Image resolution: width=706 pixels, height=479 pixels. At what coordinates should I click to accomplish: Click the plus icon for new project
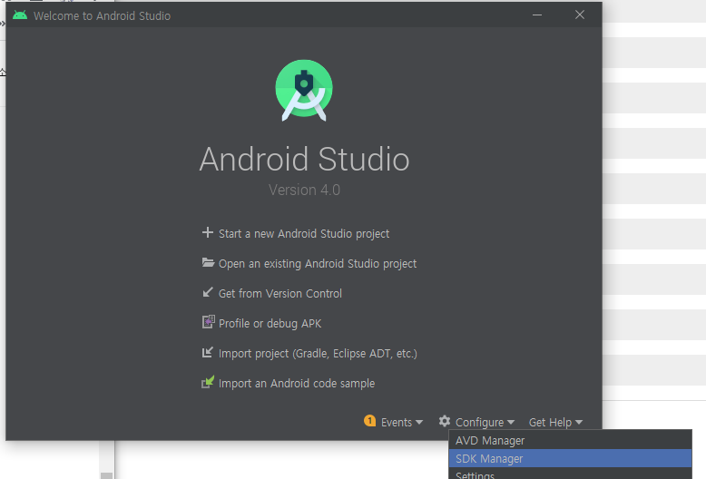click(x=207, y=232)
